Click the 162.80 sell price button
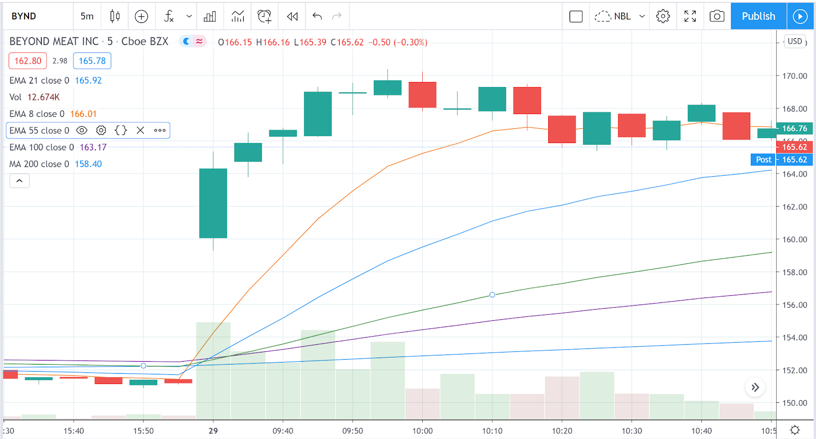 click(28, 61)
